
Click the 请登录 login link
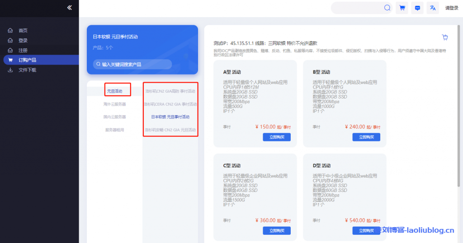coord(452,8)
